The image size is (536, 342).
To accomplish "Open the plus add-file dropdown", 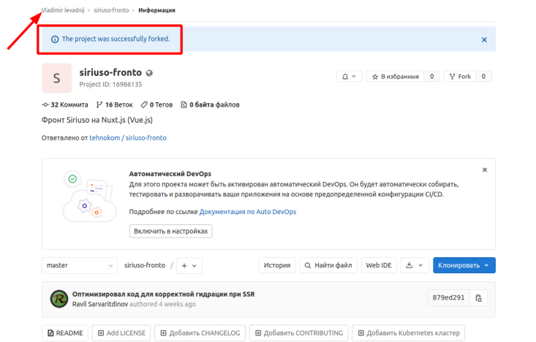I will (189, 266).
